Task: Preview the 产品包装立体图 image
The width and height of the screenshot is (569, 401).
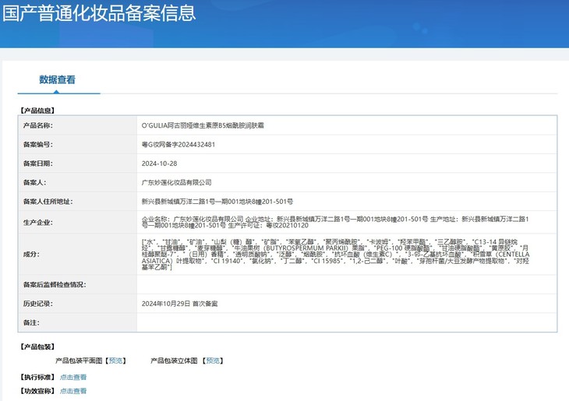Action: pyautogui.click(x=213, y=361)
